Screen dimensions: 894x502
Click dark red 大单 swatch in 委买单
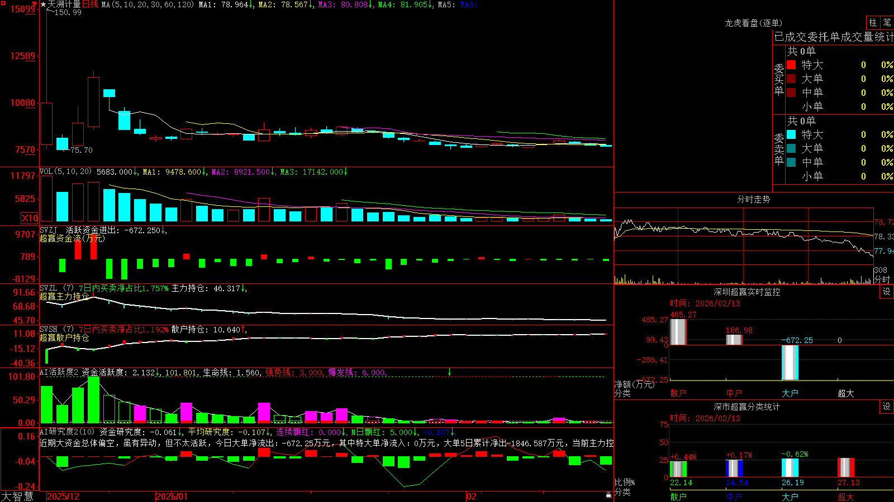click(x=791, y=79)
